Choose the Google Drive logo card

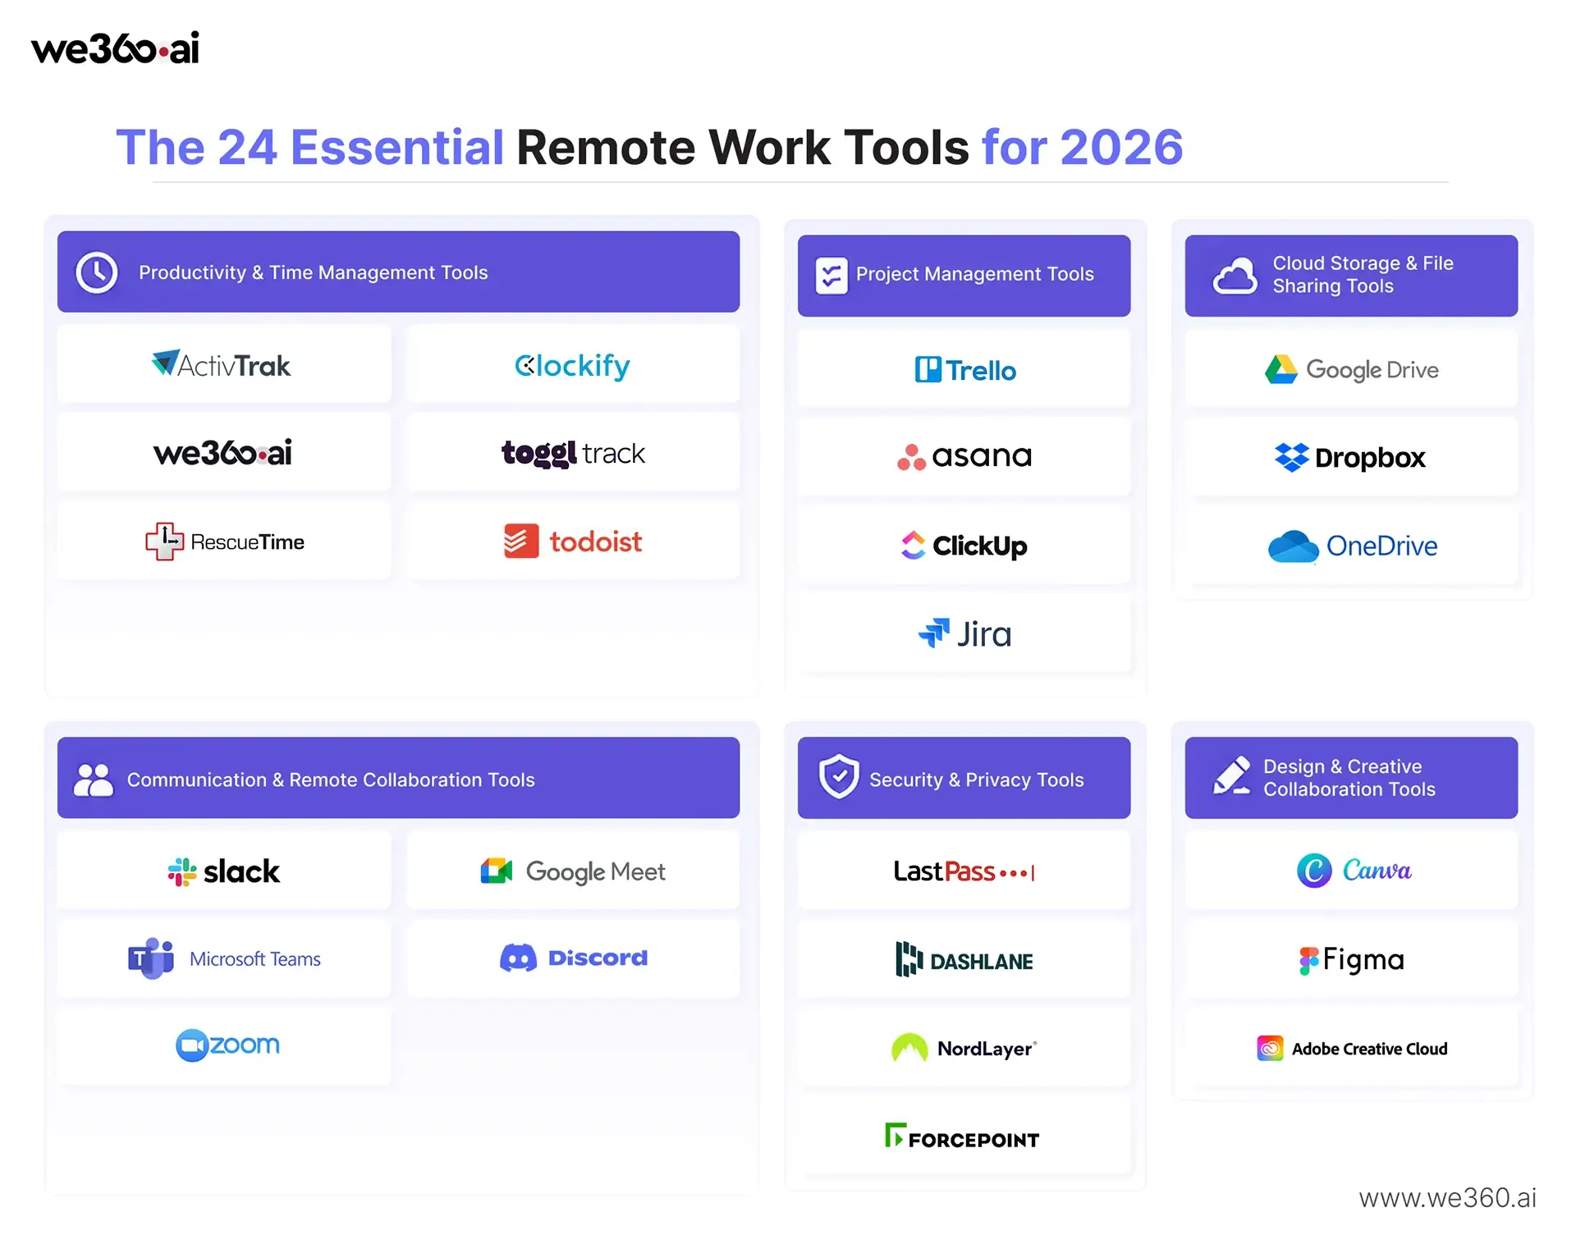(x=1352, y=369)
